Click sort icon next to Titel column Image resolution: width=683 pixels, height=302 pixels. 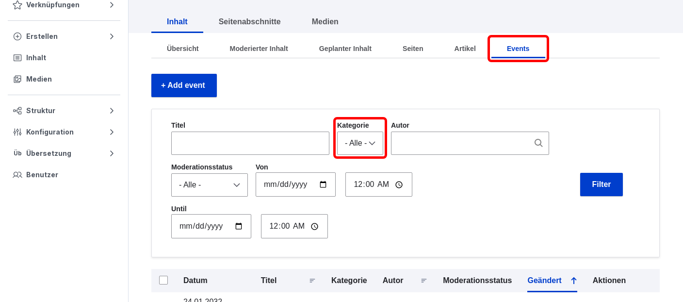312,281
